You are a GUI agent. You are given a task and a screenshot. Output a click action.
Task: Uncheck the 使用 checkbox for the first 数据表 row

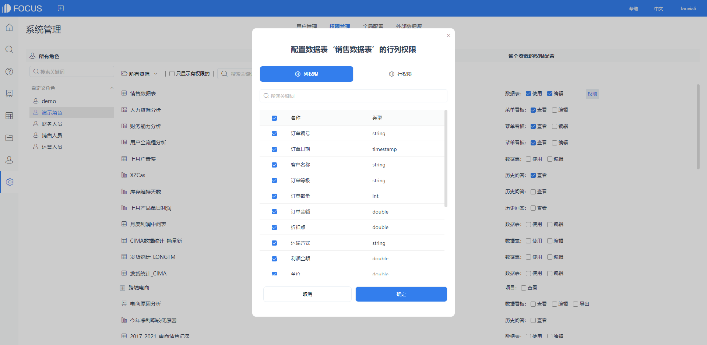[x=528, y=94]
